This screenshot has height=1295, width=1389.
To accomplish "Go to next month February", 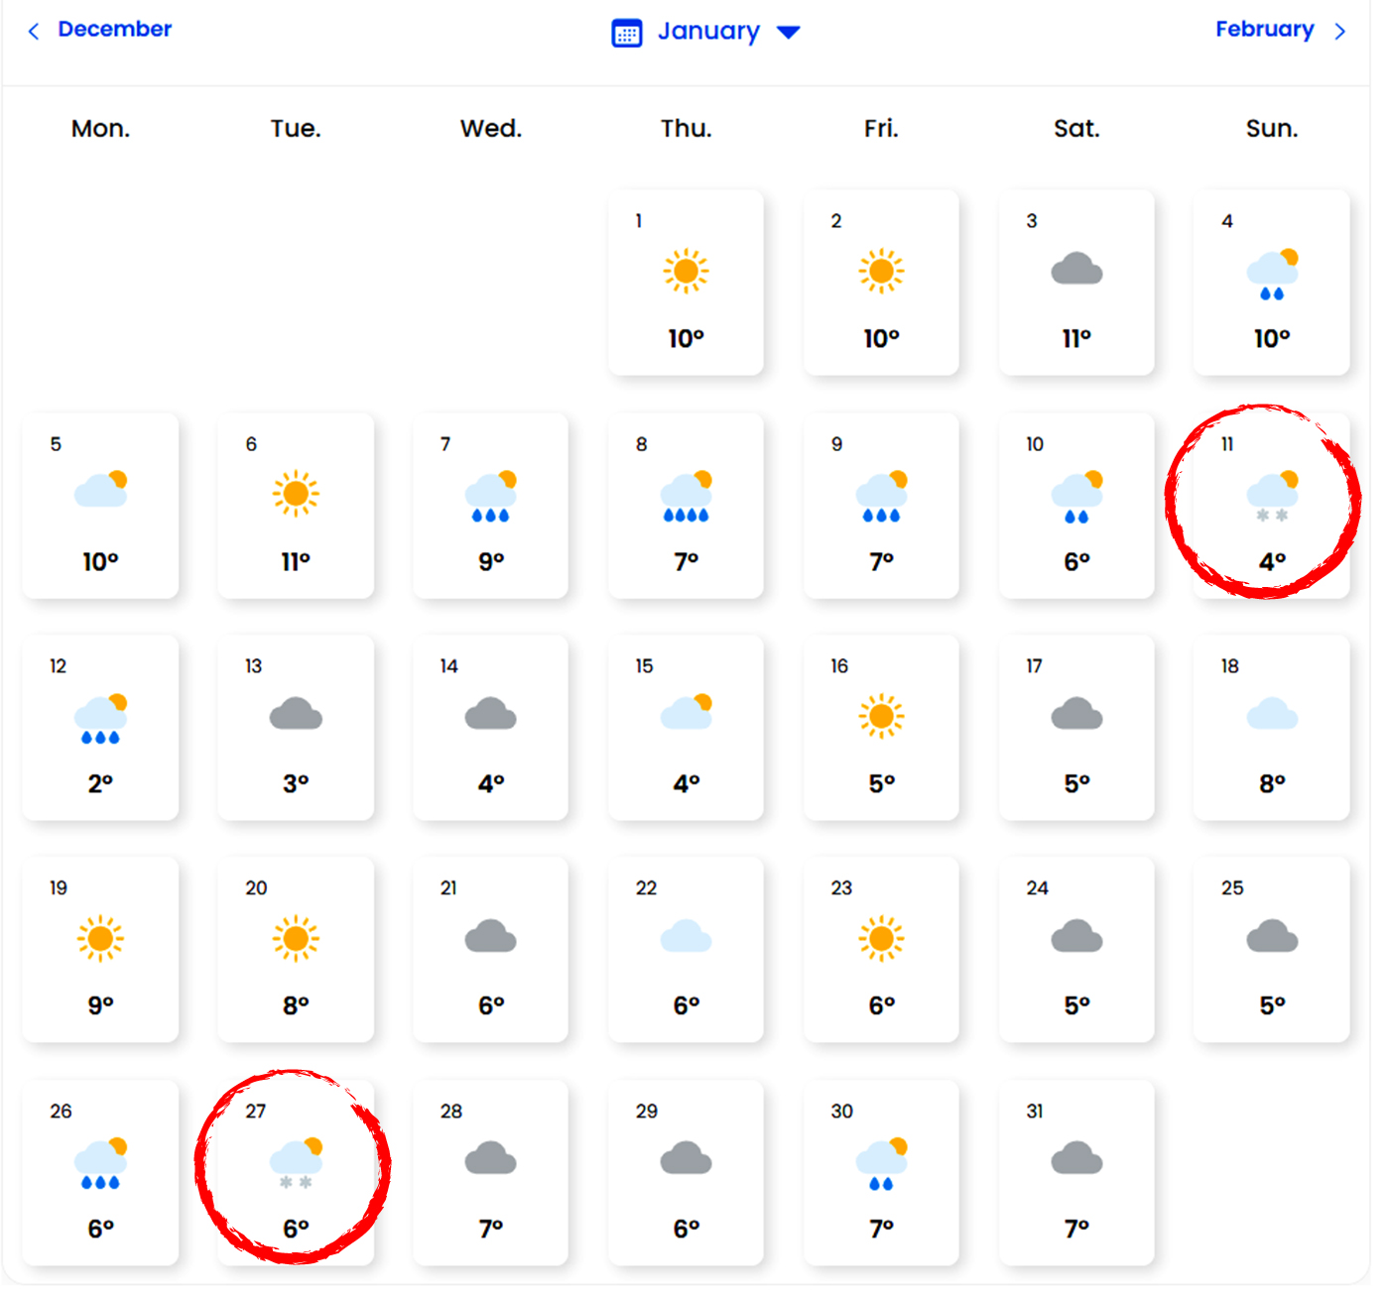I will 1264,30.
